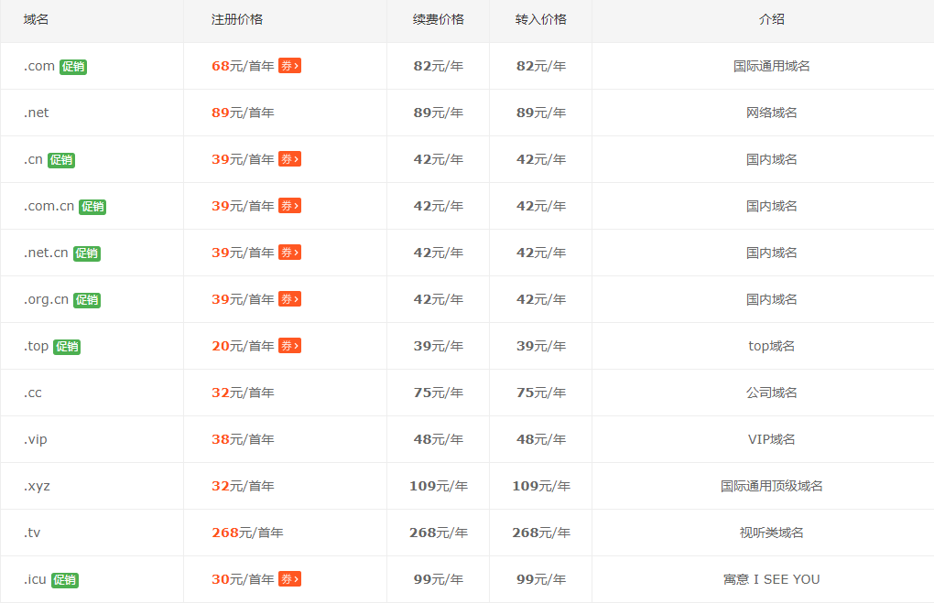Viewport: 934px width, 603px height.
Task: Open the coupon offer for .cn domain
Action: [289, 159]
